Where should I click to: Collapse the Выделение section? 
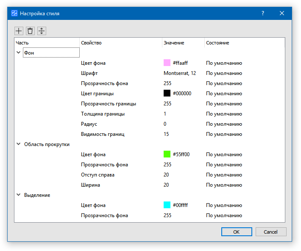(x=18, y=195)
